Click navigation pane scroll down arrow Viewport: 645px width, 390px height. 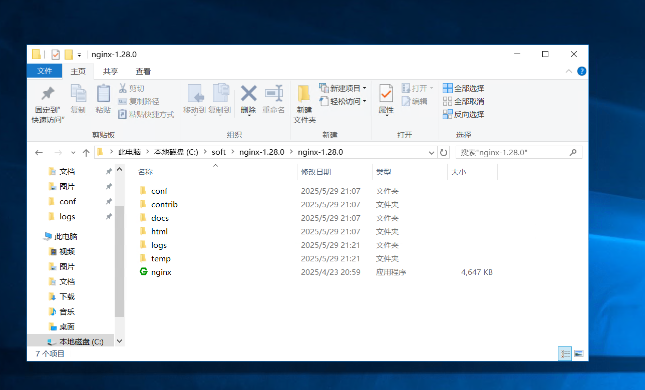[x=119, y=341]
